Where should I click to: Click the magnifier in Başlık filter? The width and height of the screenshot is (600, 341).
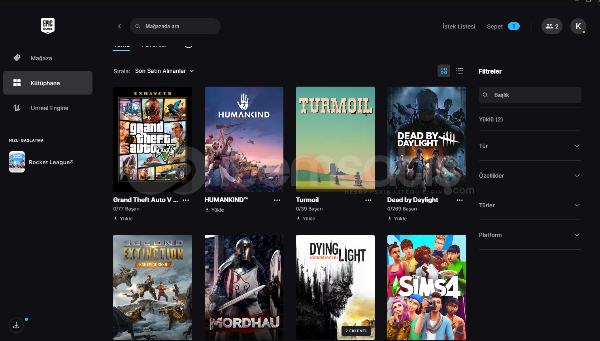(x=485, y=95)
